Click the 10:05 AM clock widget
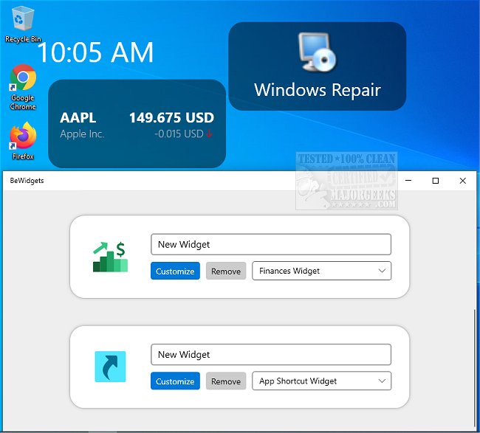 [x=95, y=52]
